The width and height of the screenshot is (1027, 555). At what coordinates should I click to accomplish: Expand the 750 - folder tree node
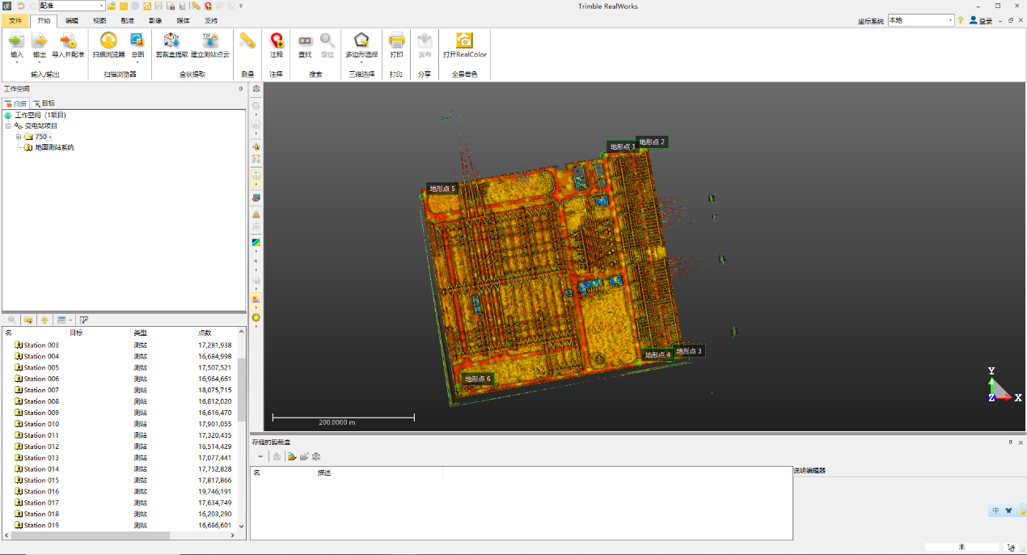18,137
